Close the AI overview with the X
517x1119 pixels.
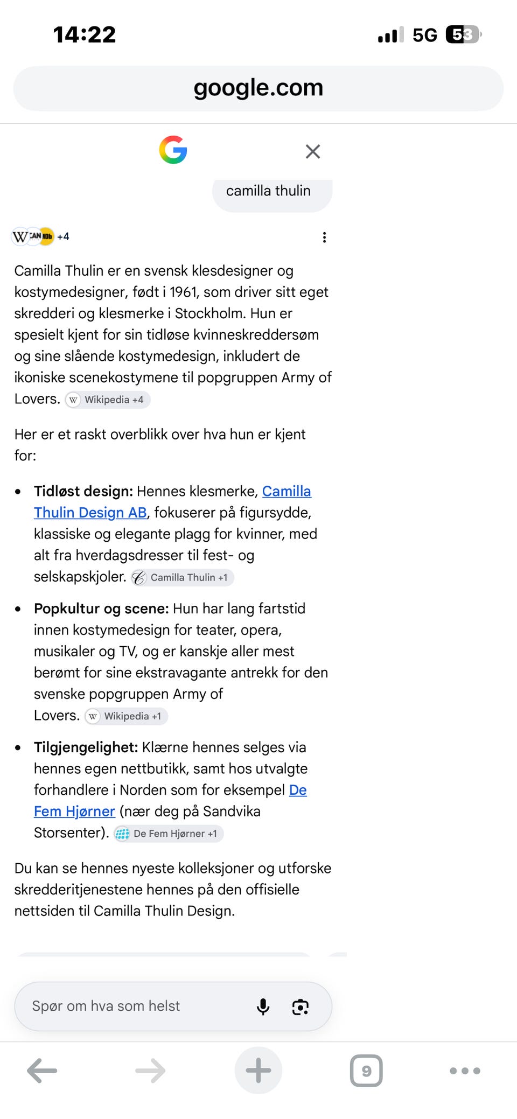point(313,151)
